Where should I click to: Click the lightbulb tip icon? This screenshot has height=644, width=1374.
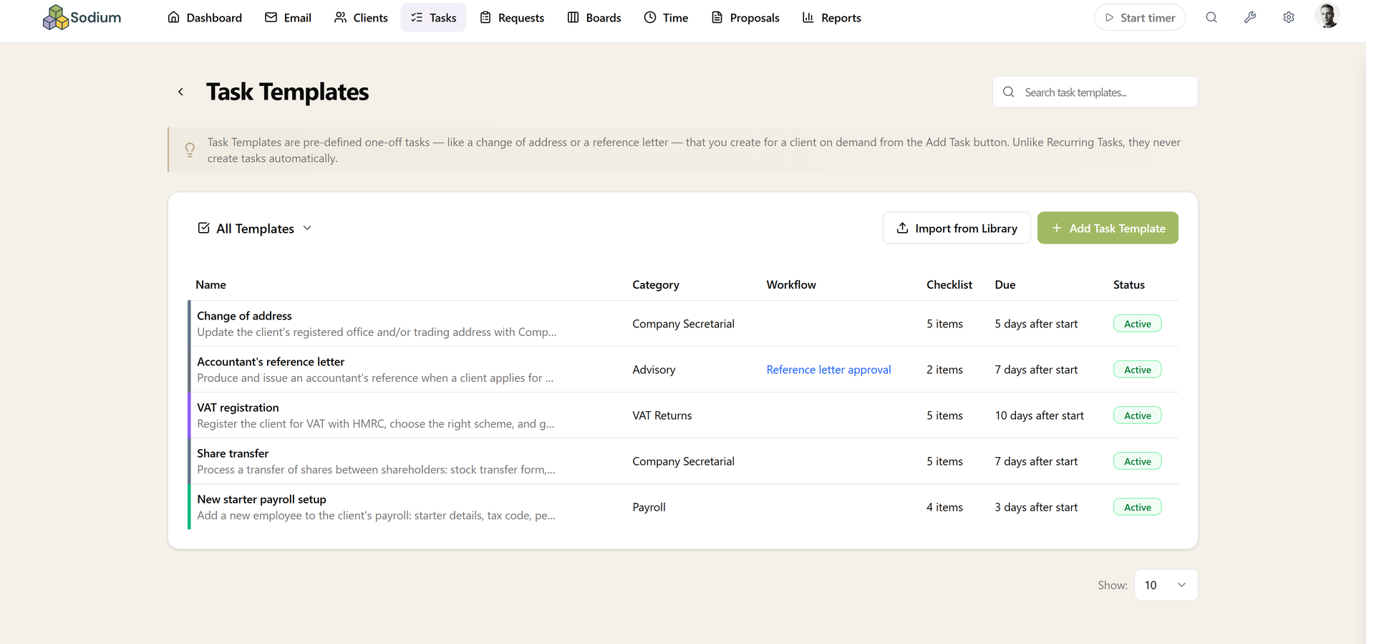coord(190,150)
